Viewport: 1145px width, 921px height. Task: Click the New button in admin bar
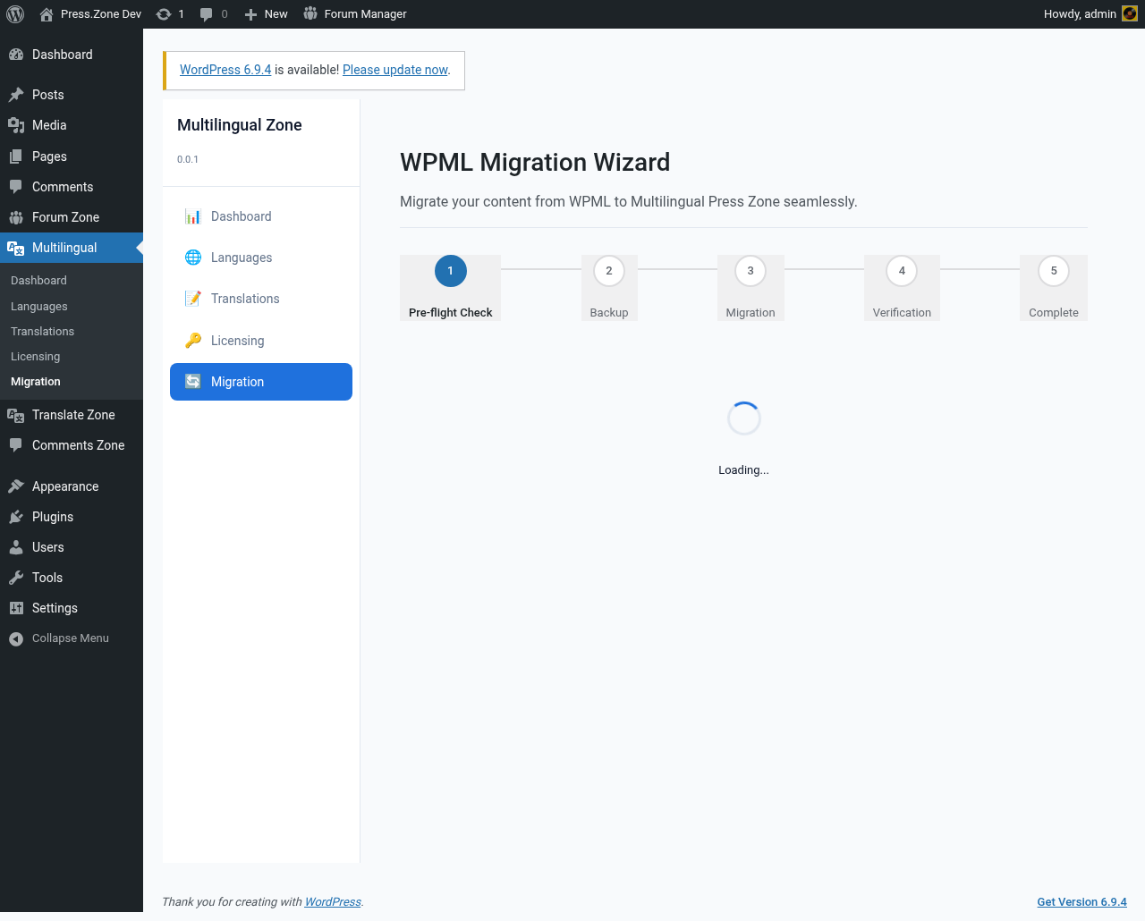click(267, 14)
